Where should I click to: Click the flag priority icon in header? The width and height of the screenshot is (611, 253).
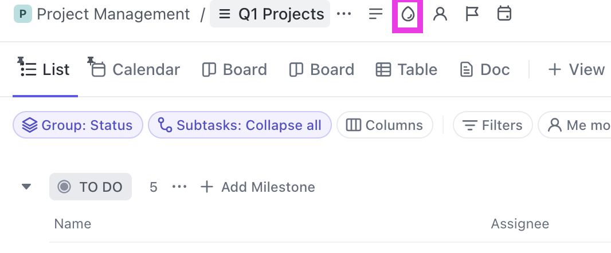472,14
